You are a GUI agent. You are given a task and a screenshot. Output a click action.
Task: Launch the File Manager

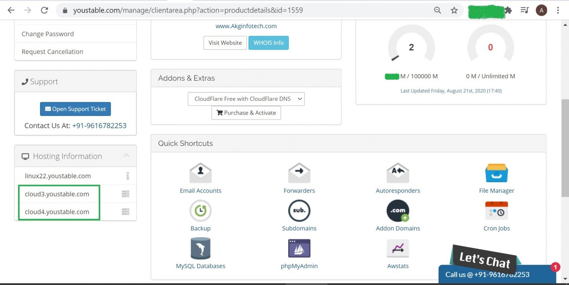496,178
